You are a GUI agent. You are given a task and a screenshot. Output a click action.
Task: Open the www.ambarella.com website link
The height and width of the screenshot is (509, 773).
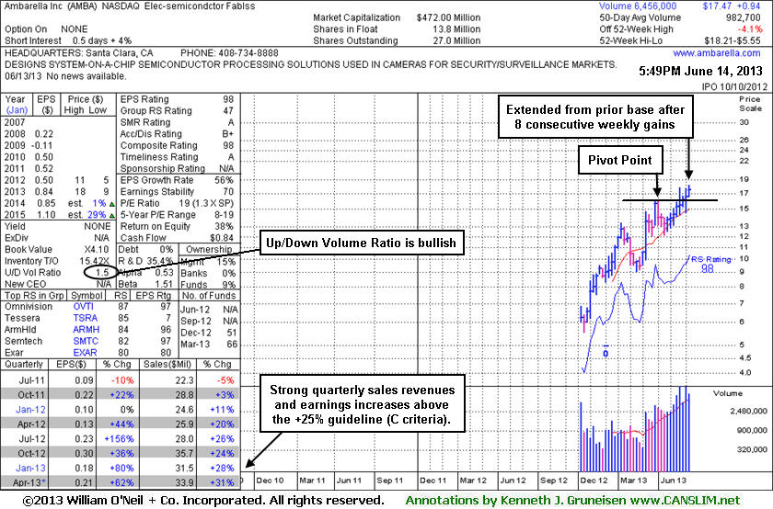[716, 52]
